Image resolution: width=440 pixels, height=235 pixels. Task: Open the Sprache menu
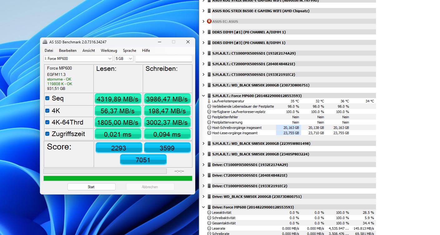click(130, 51)
